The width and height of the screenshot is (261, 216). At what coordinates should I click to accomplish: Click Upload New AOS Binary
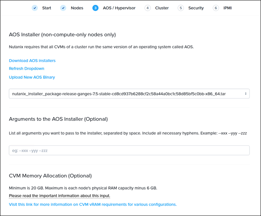click(32, 77)
